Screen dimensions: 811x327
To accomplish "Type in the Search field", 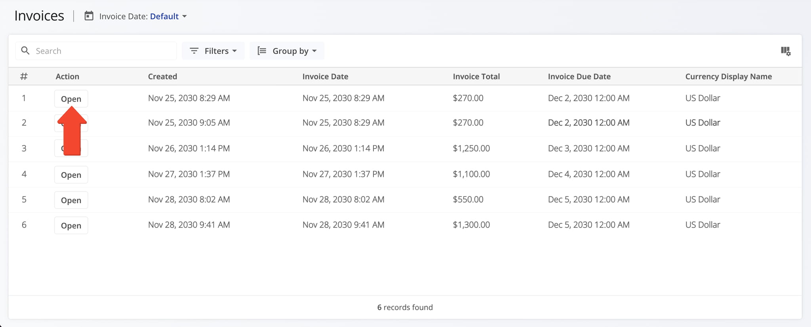I will coord(103,51).
